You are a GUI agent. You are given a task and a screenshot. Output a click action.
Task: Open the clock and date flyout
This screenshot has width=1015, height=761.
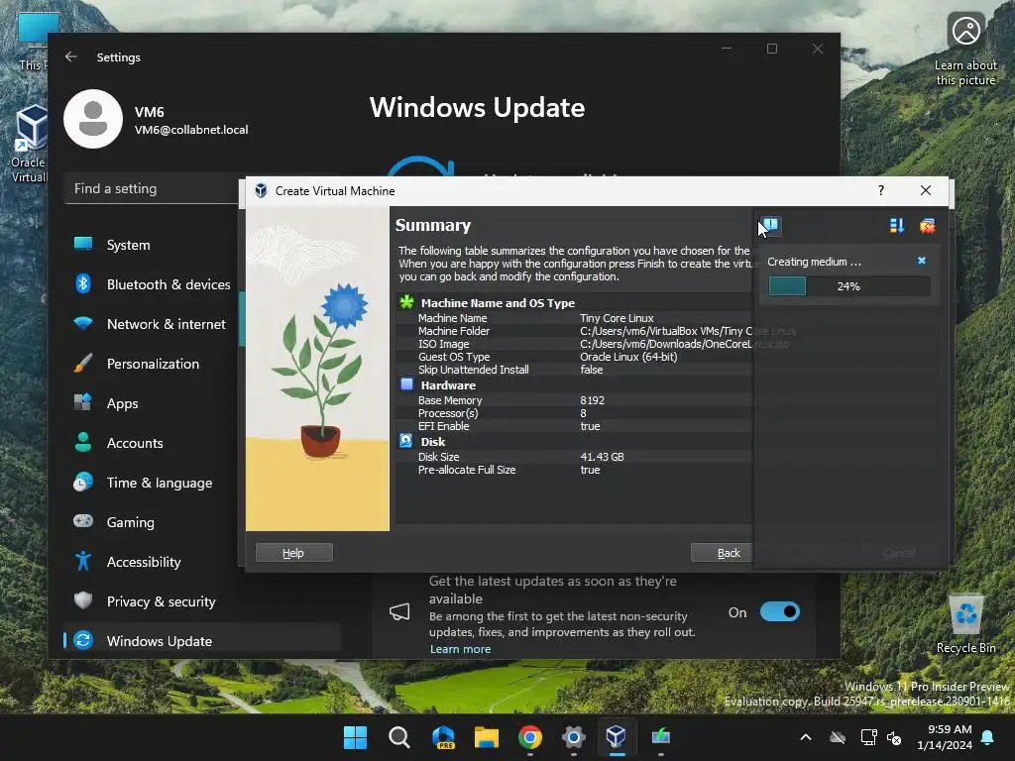(945, 737)
